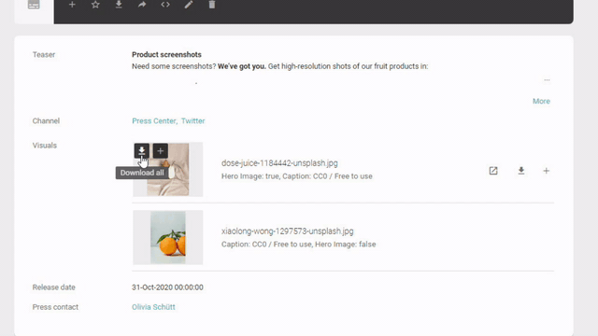Open the Press Center channel link
598x336 pixels.
coord(153,120)
